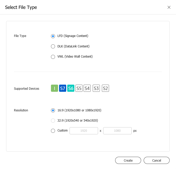Click the custom height field showing 1080
The width and height of the screenshot is (176, 169).
(117, 131)
